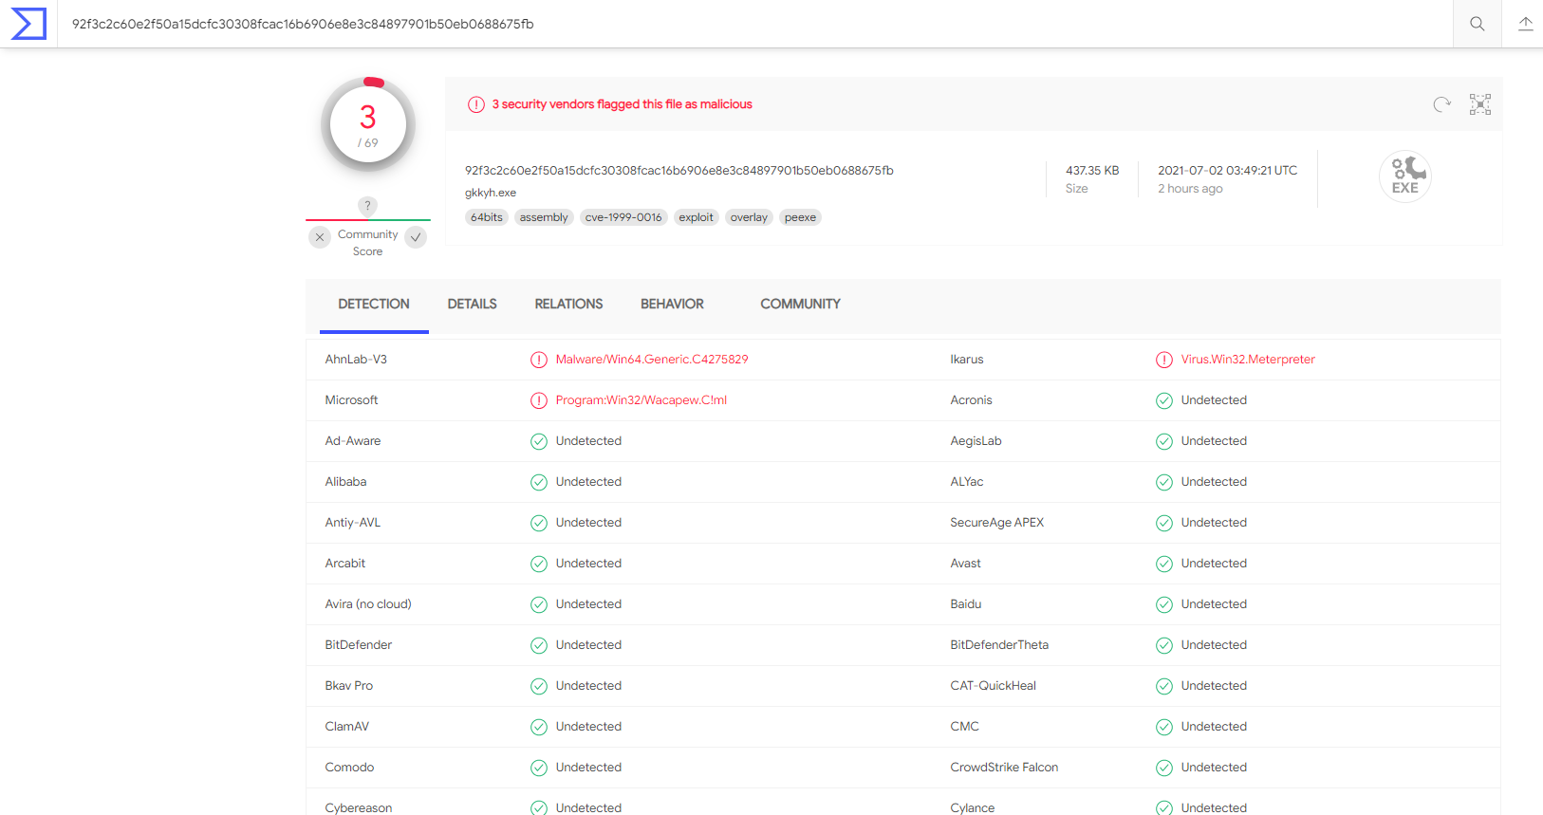Switch to the DETAILS tab
The width and height of the screenshot is (1543, 815).
click(x=472, y=305)
